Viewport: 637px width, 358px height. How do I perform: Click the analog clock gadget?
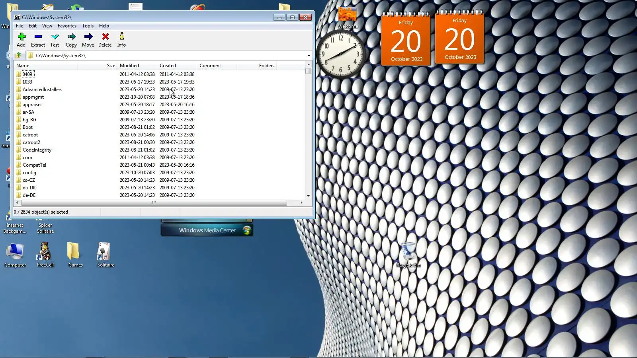tap(340, 54)
